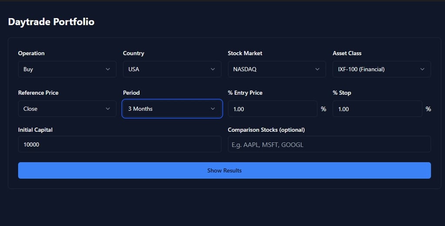This screenshot has height=226, width=445.
Task: Click the chevron arrow in the Stock Market dropdown
Action: click(x=318, y=69)
